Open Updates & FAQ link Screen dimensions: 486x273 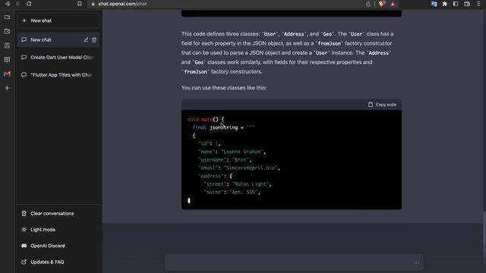58,262
